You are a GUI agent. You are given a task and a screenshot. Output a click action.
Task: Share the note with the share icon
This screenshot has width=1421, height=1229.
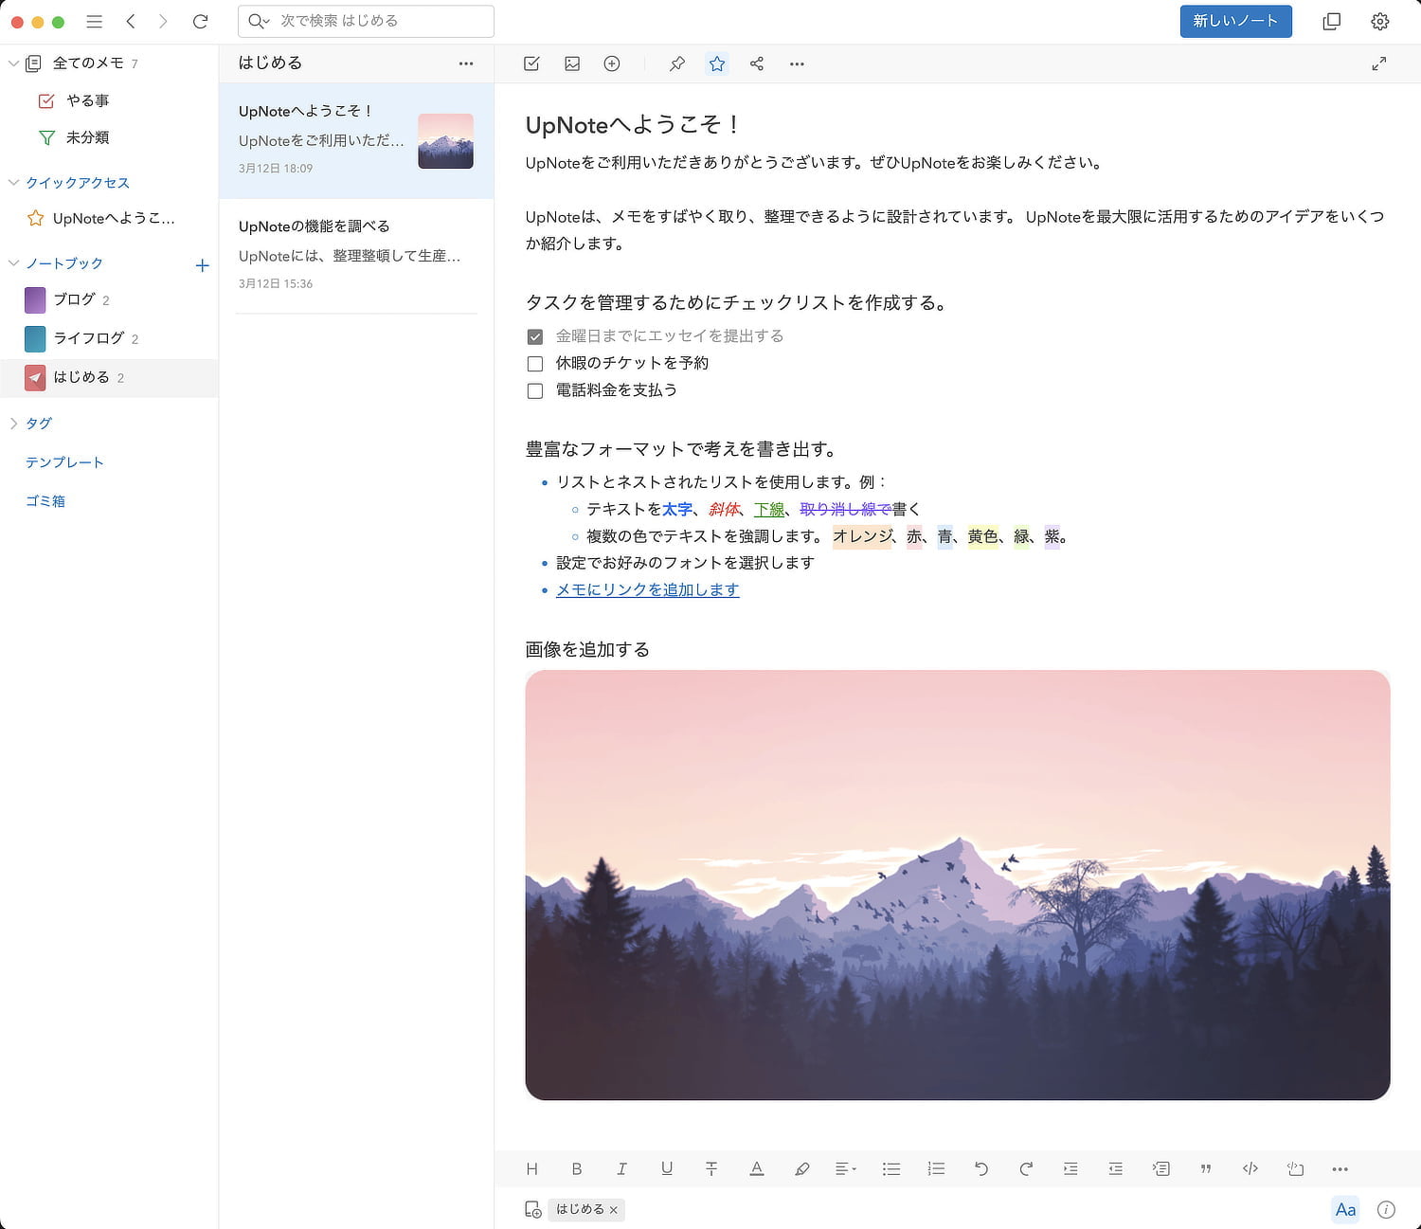pyautogui.click(x=756, y=63)
